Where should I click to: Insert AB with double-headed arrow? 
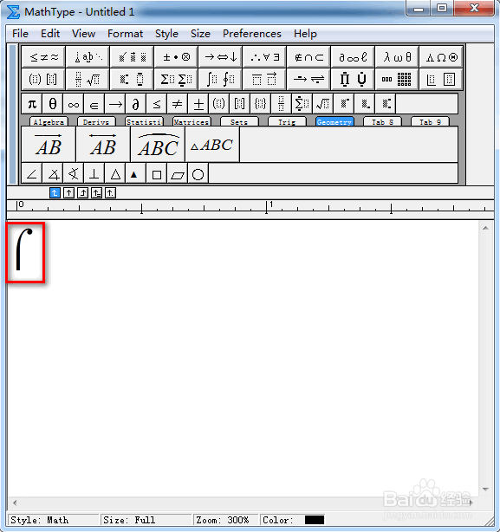tap(103, 145)
